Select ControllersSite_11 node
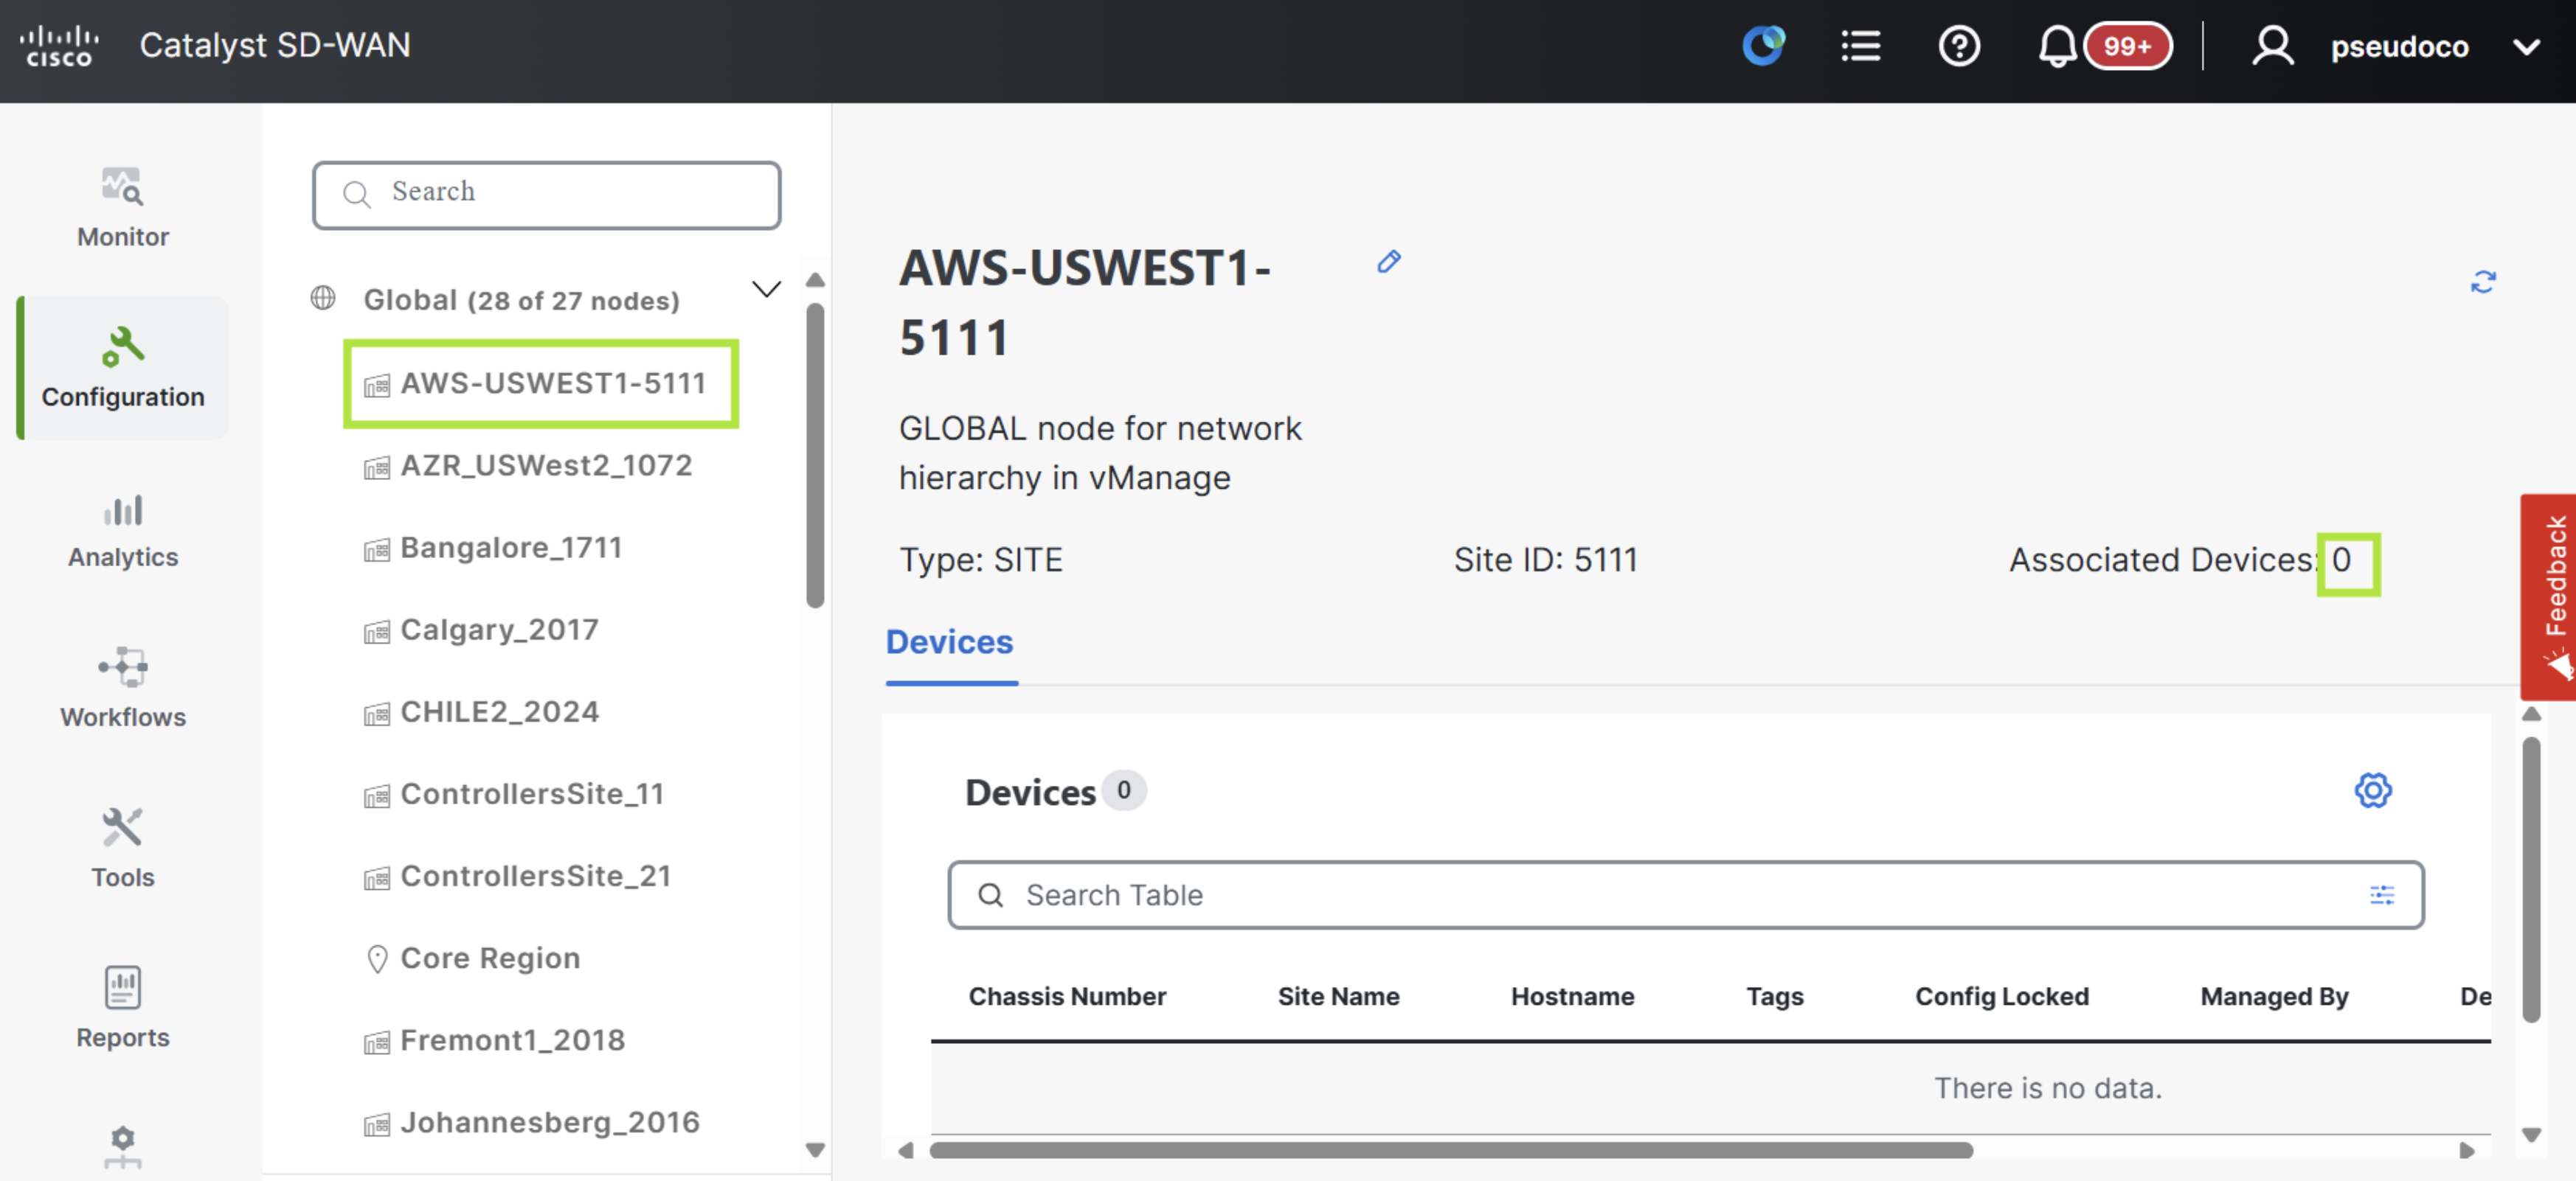Viewport: 2576px width, 1181px height. [532, 793]
